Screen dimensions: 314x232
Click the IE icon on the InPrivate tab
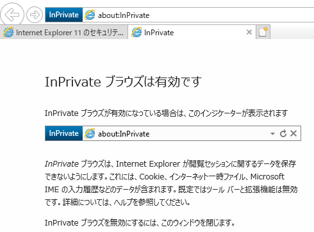tap(136, 32)
